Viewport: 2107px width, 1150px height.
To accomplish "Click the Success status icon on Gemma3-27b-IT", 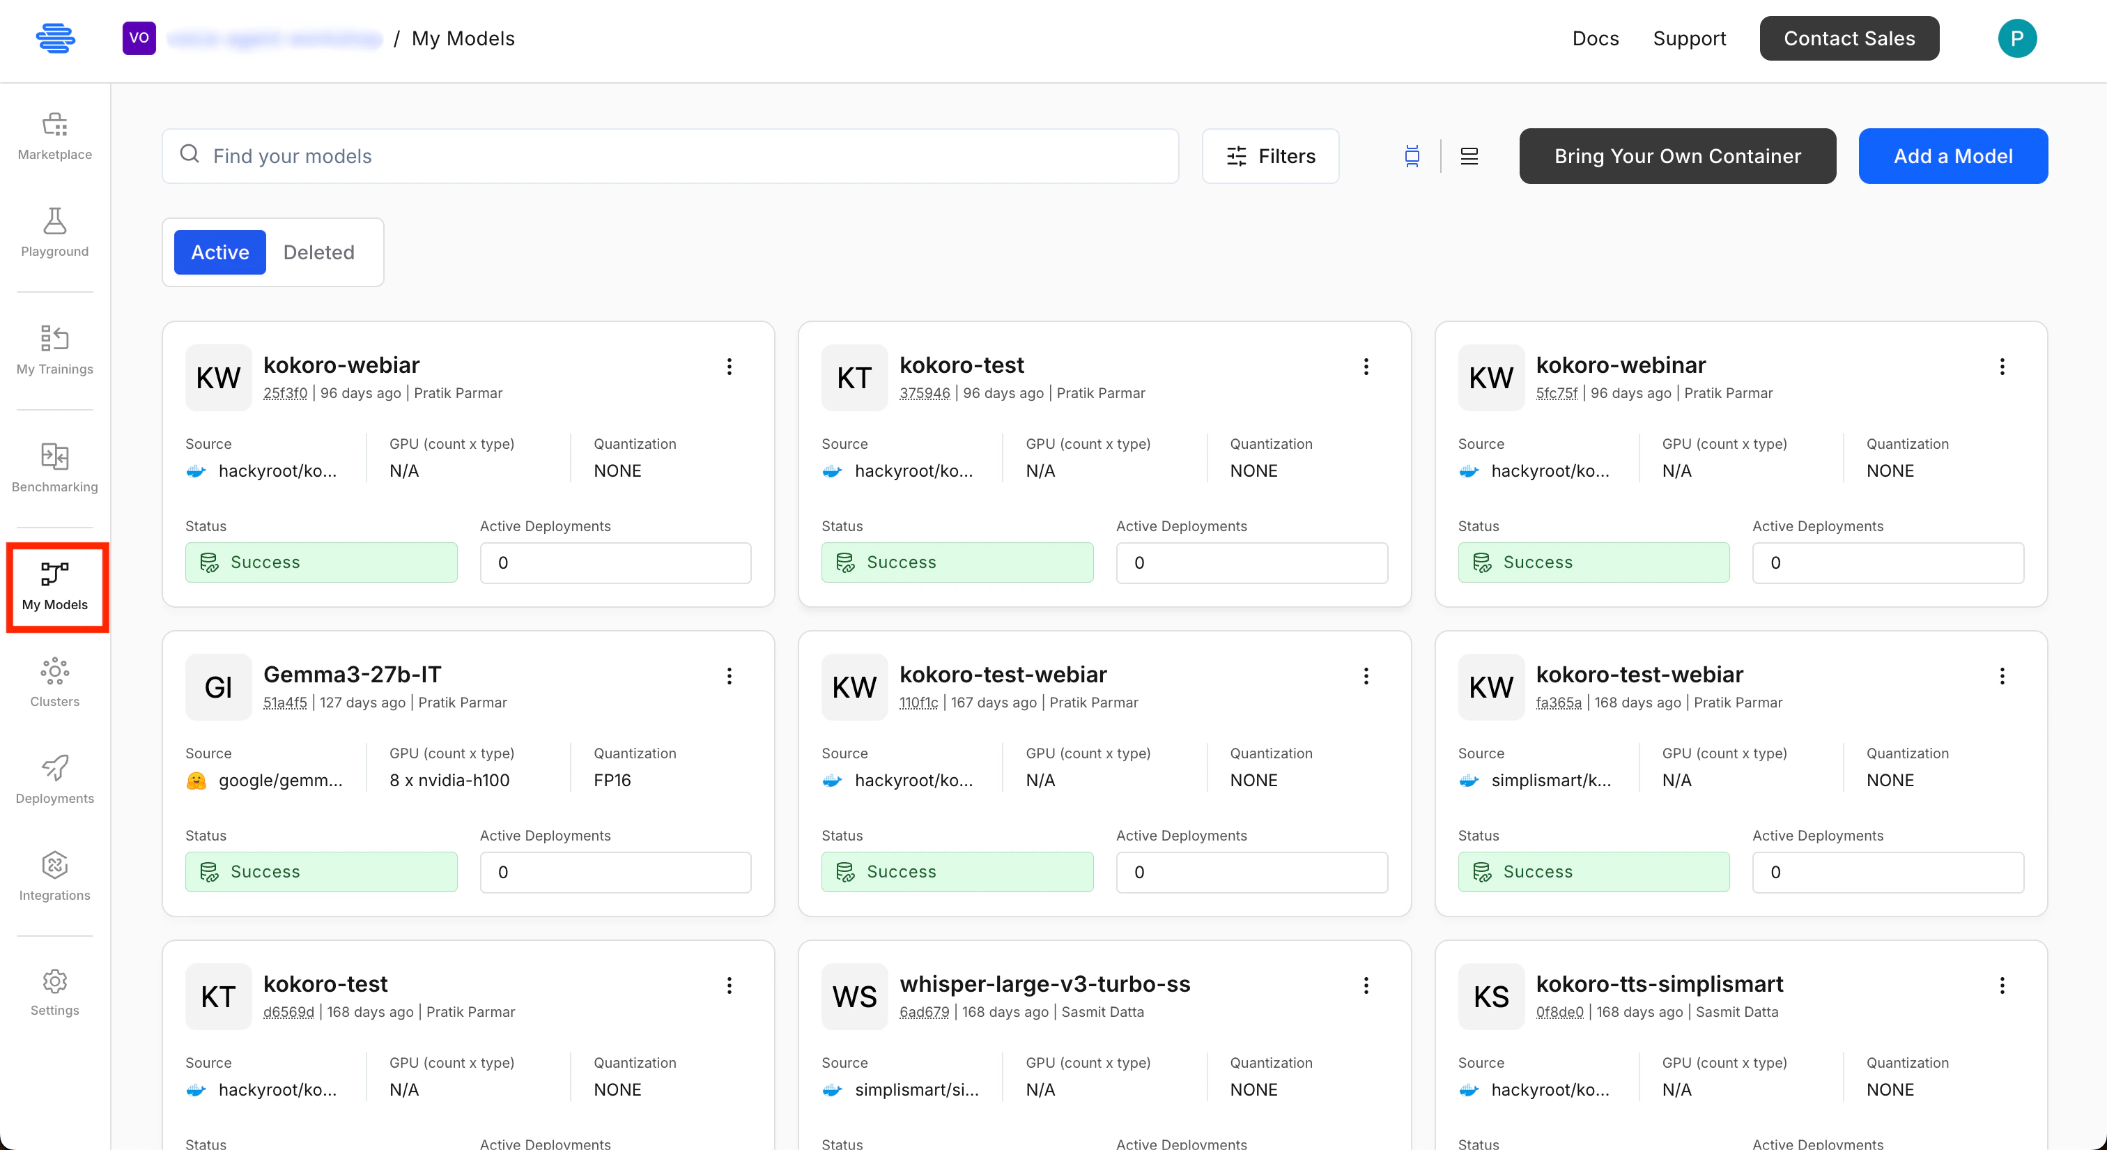I will 210,872.
